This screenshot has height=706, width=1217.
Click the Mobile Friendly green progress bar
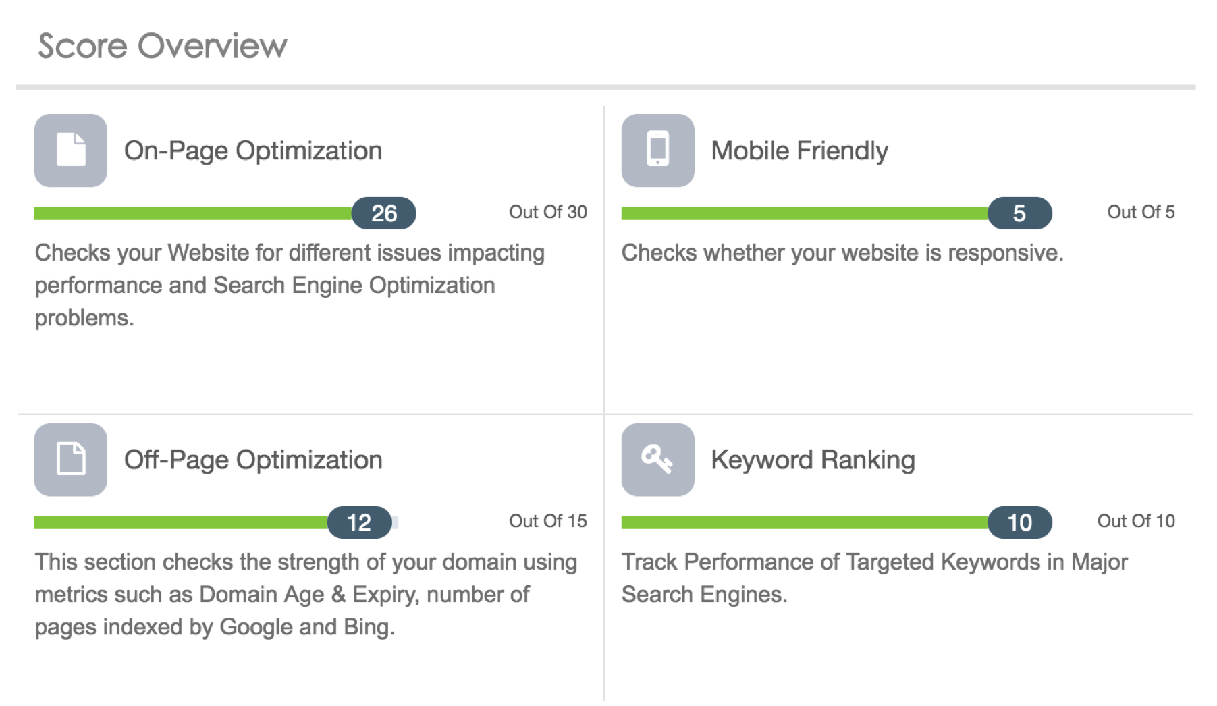[805, 213]
